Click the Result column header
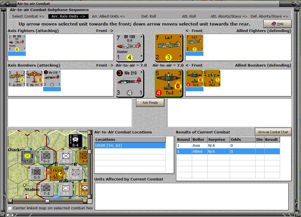The image size is (301, 217). 272,140
